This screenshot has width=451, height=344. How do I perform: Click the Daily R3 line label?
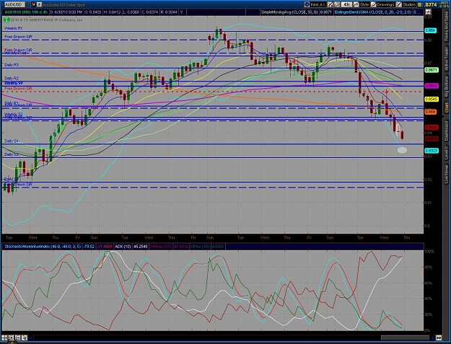(12, 65)
